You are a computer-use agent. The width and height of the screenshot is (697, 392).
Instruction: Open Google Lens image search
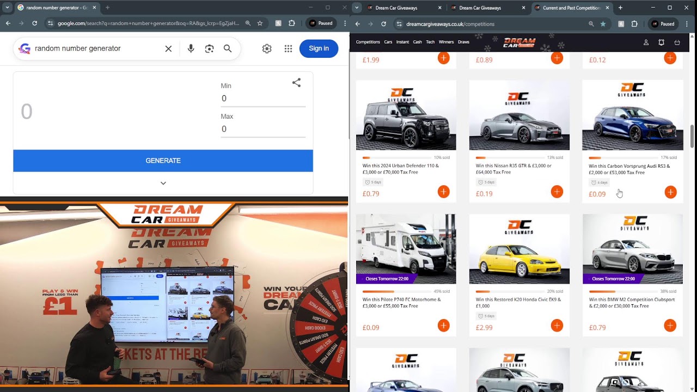[x=209, y=48]
